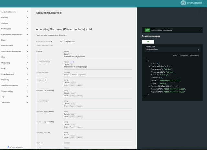This screenshot has height=150, width=207.
Task: Select the Transaction sidebar item
Action: 5,102
